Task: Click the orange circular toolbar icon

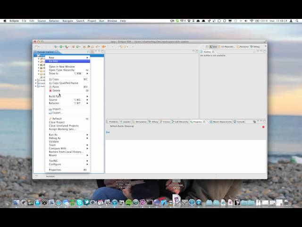Action: point(103,47)
